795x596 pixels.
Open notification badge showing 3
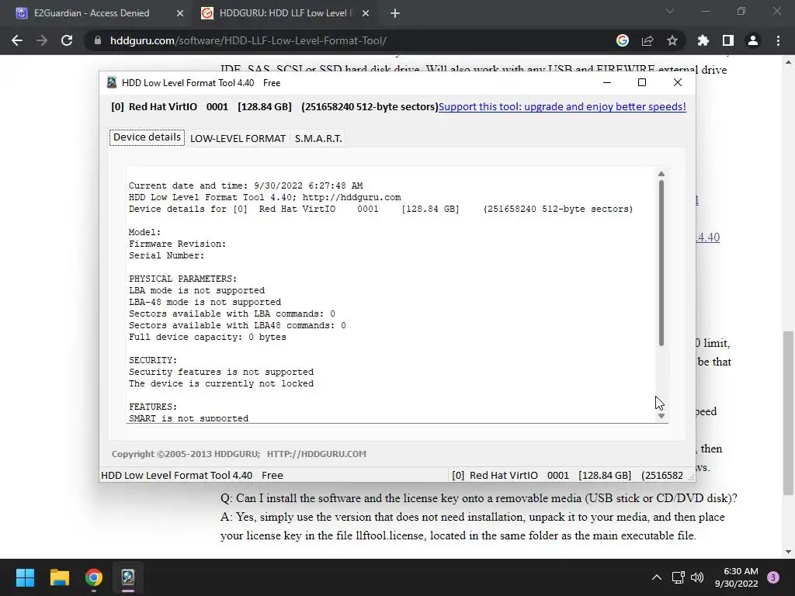pos(773,577)
